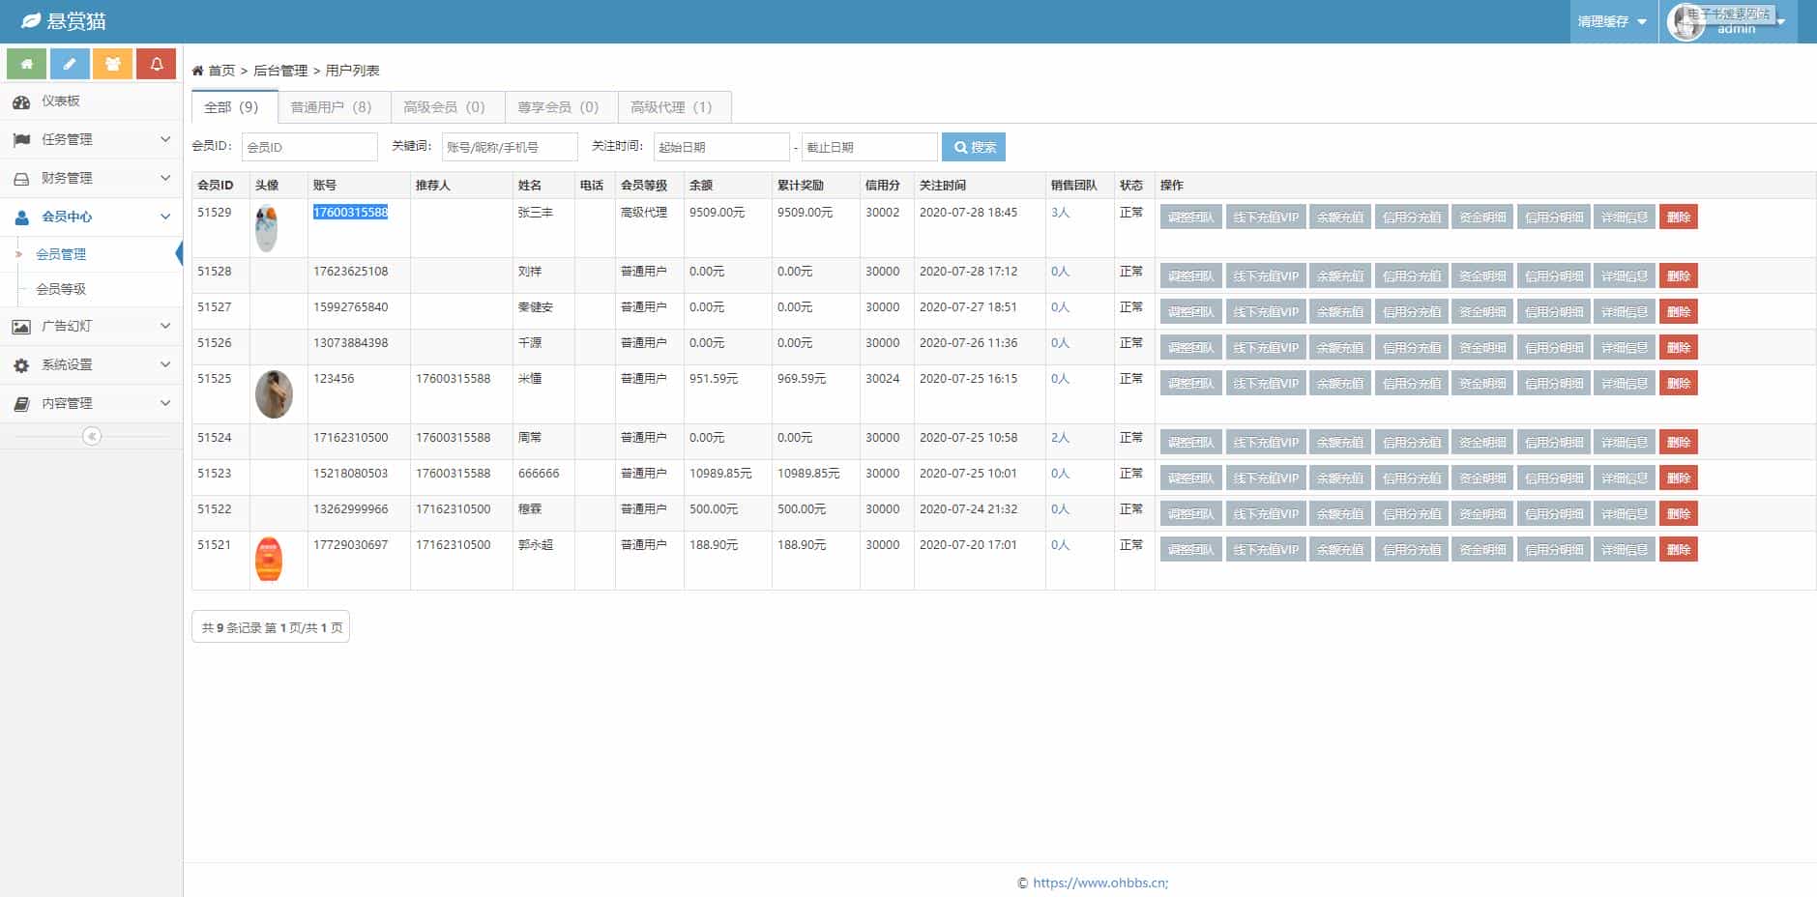The image size is (1817, 897).
Task: Click the 起始日期 start date field
Action: [721, 147]
